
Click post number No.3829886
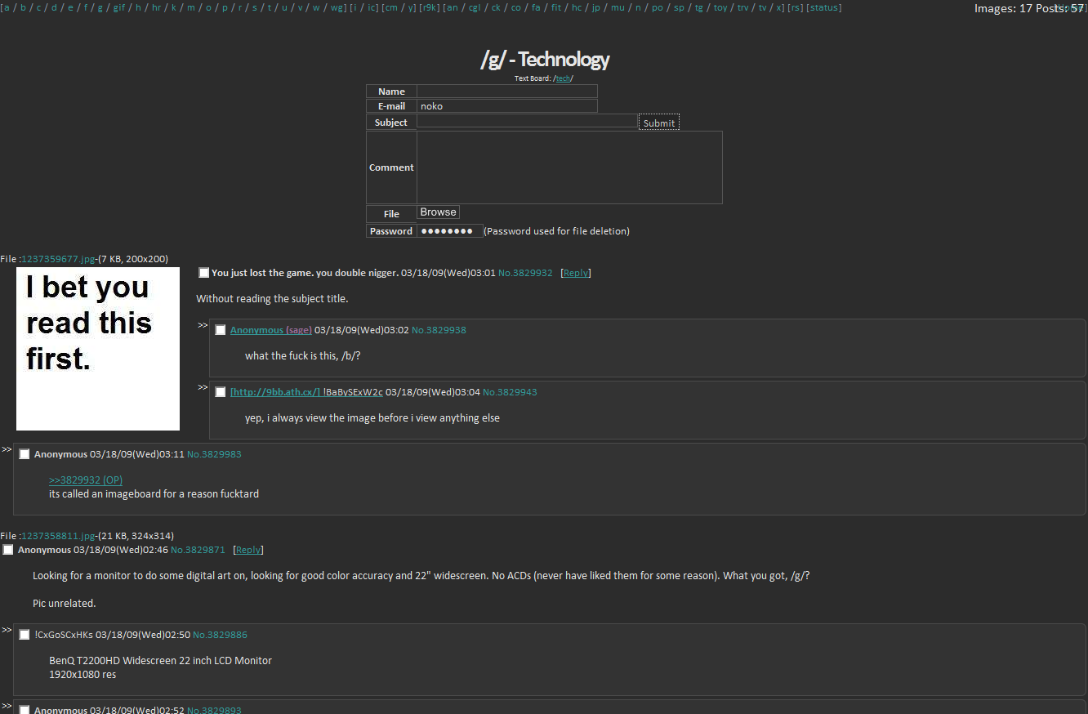coord(220,635)
